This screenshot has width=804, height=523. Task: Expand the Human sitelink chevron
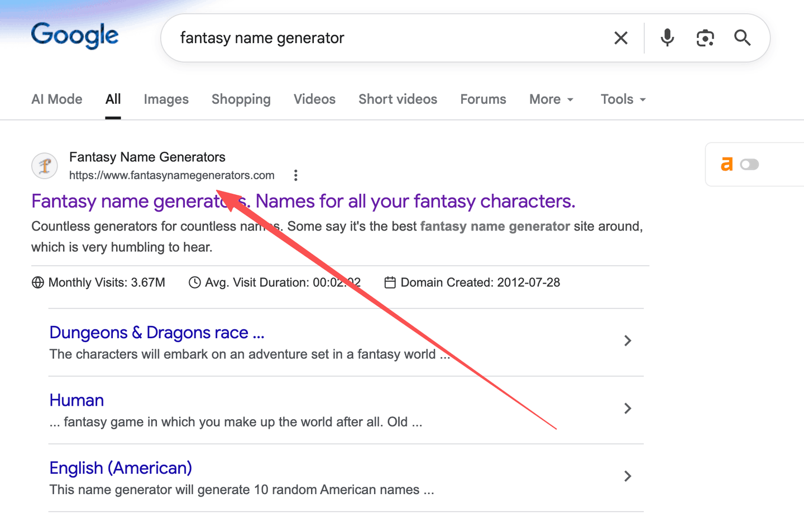click(628, 409)
